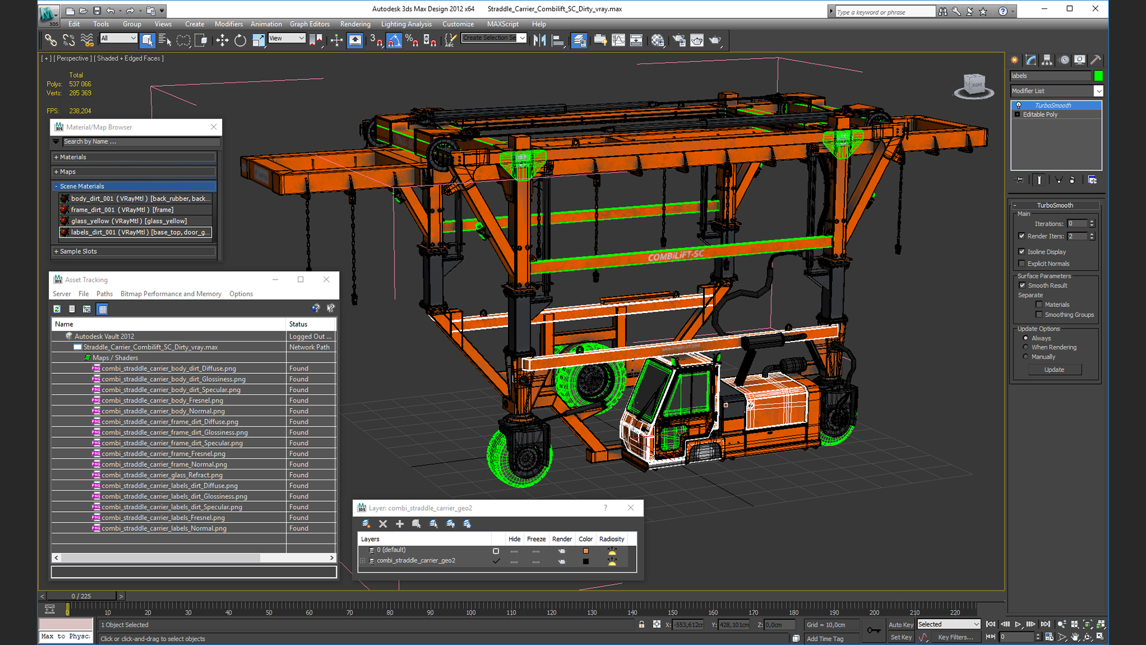
Task: Click the labels object color swatch
Action: point(1098,76)
